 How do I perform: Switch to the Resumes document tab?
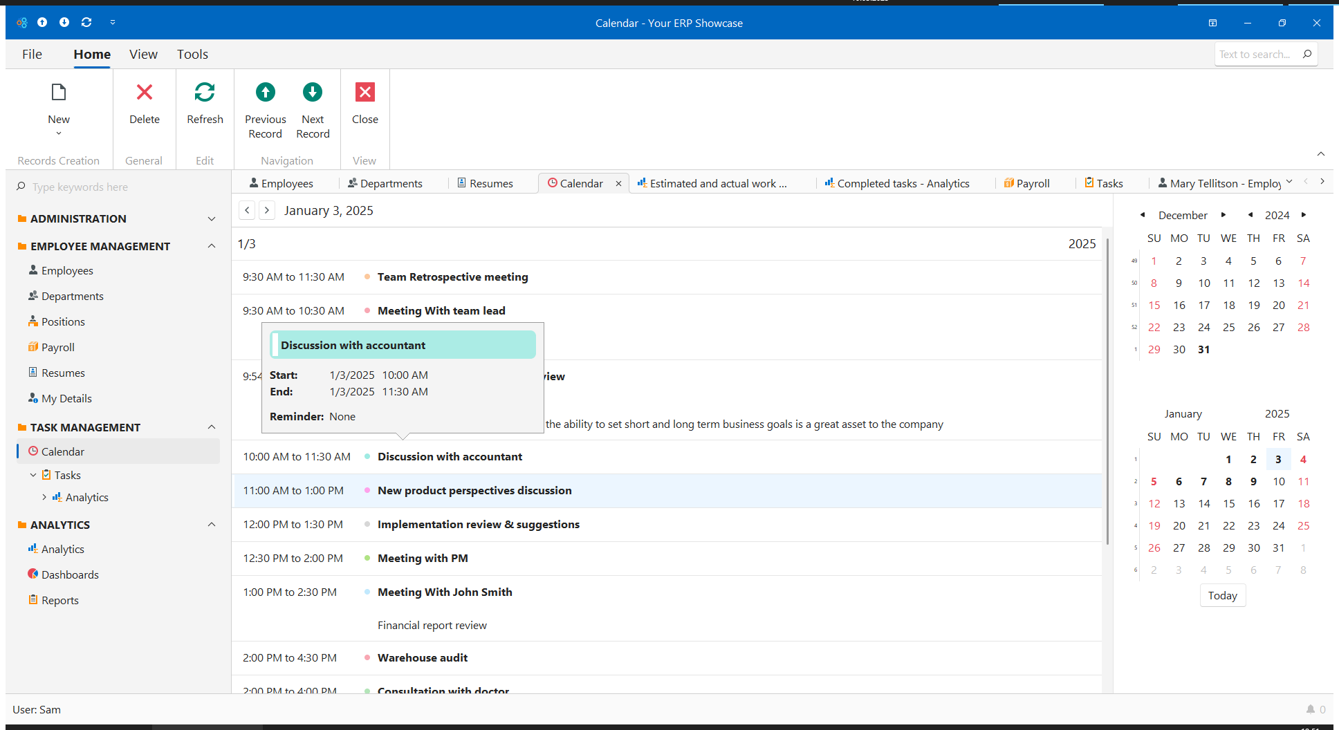(490, 183)
